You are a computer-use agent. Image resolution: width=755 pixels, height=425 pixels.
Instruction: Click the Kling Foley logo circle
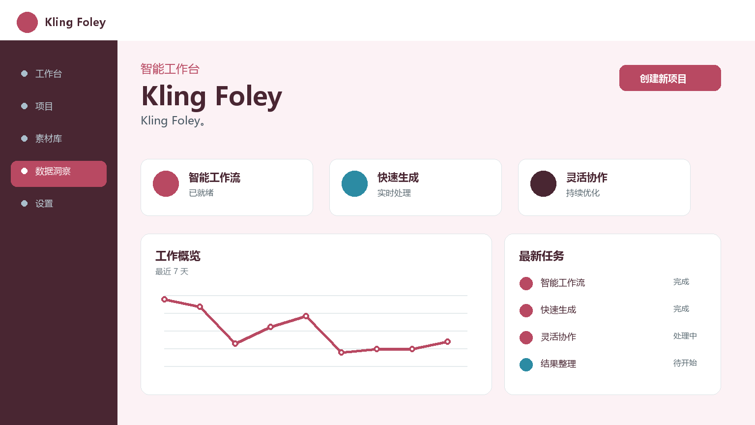click(x=27, y=22)
